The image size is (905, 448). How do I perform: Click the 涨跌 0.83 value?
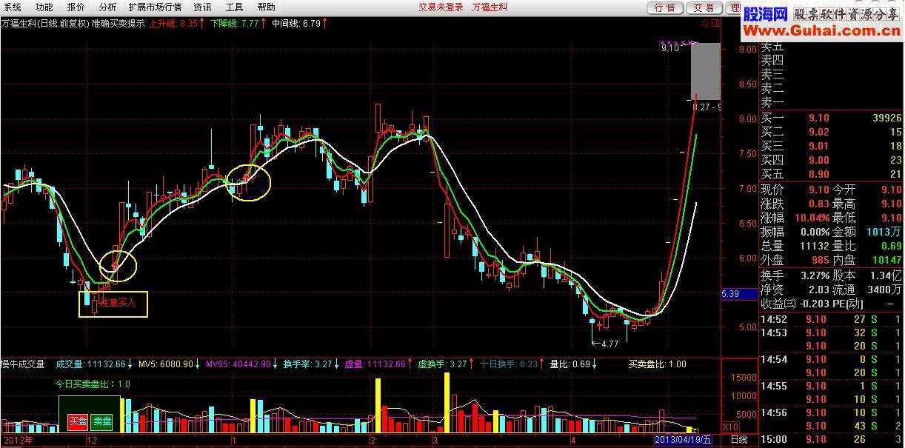pos(818,204)
